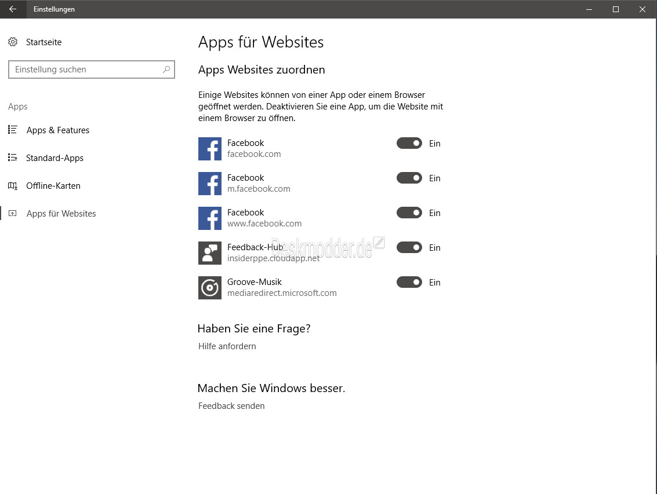Click mediaredirect.microsoft.com domain text
Image resolution: width=657 pixels, height=494 pixels.
pos(282,293)
